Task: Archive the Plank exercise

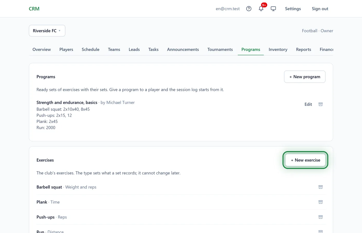Action: tap(321, 202)
